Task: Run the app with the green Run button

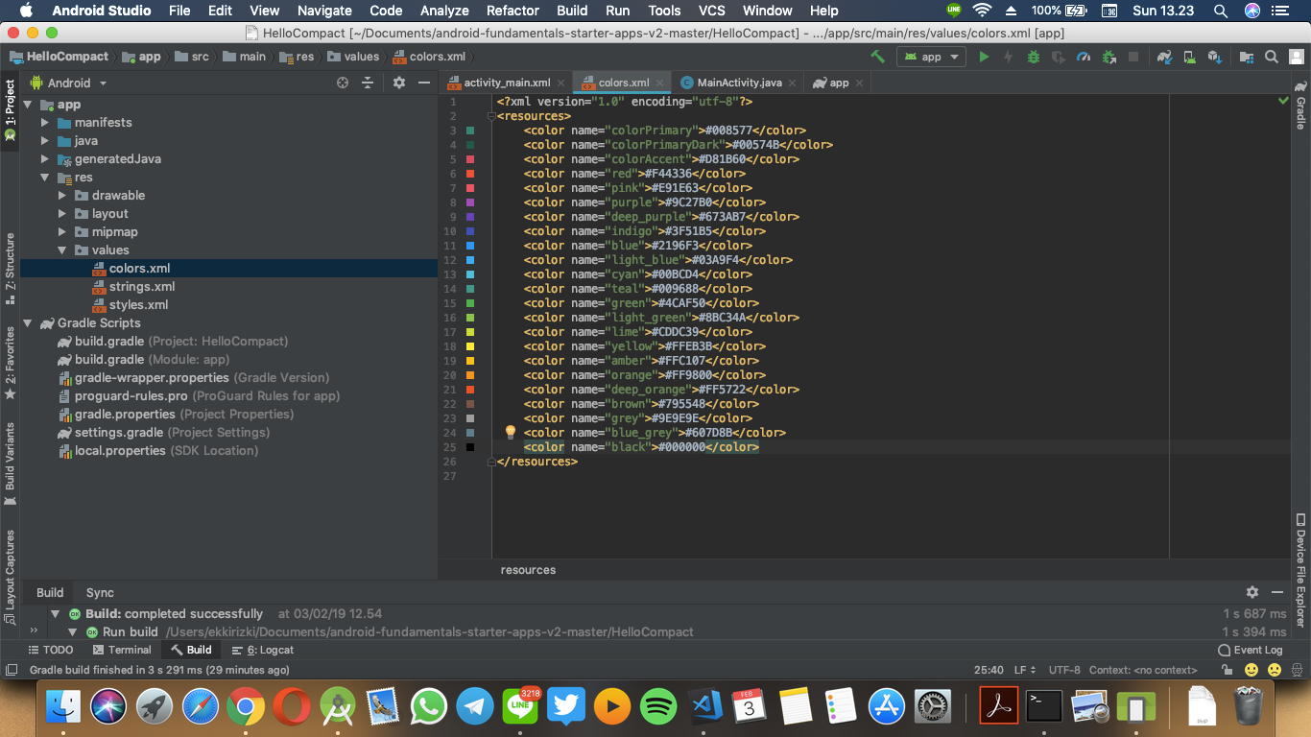Action: click(x=984, y=56)
